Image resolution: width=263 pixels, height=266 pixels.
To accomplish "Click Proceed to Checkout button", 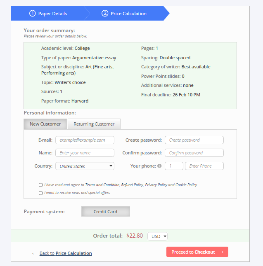I will (197, 252).
